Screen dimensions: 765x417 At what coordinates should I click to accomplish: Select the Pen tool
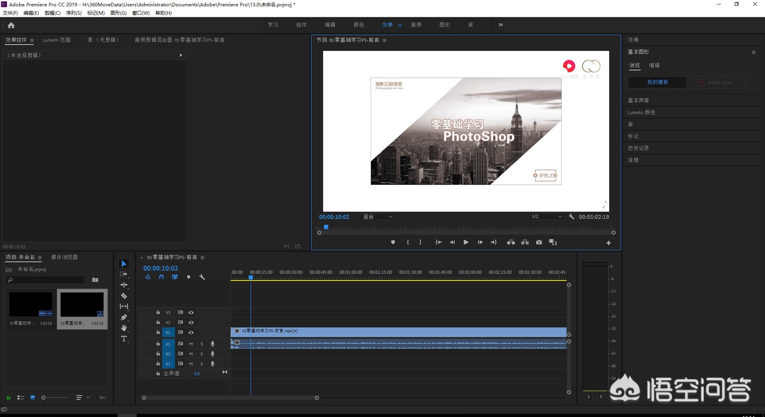(x=124, y=317)
